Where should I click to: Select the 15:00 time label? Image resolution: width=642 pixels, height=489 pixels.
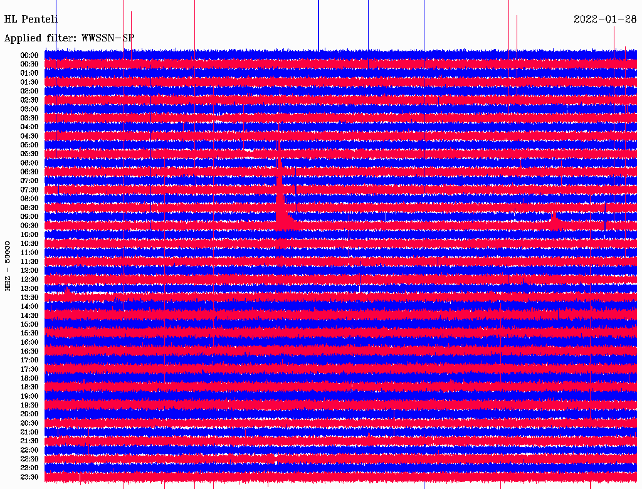click(x=29, y=324)
